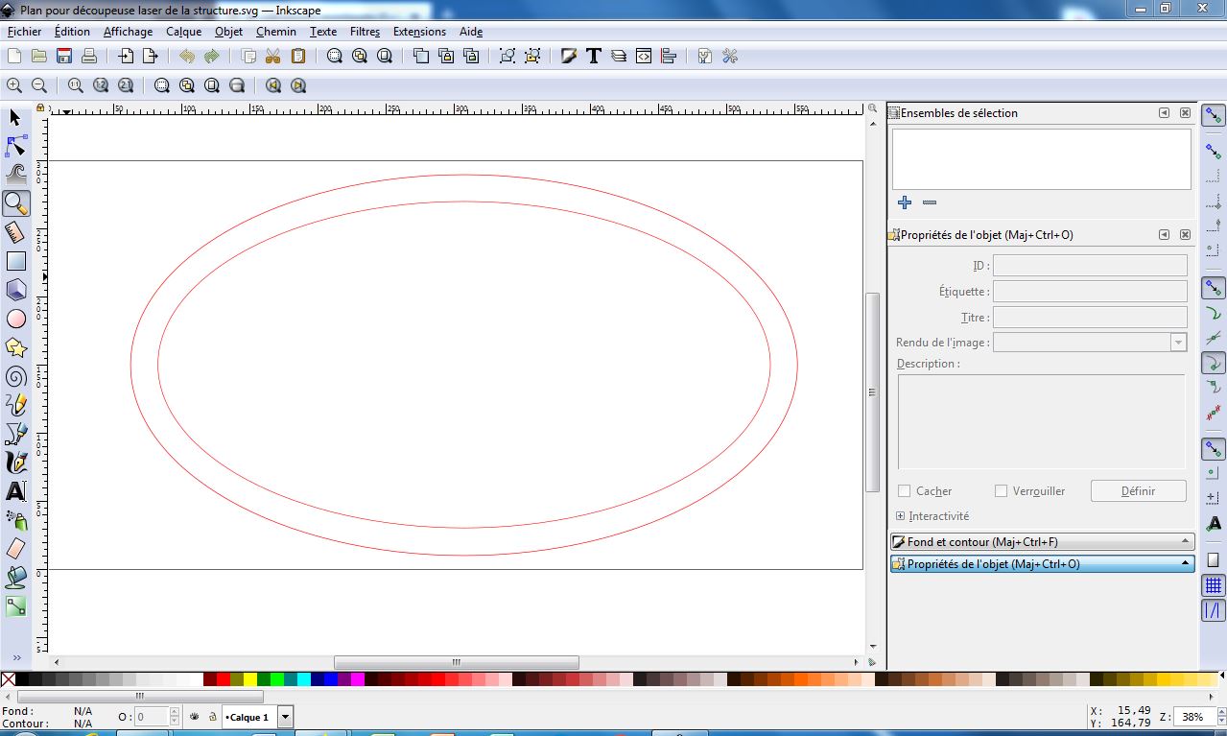Select the Rectangle tool

15,261
